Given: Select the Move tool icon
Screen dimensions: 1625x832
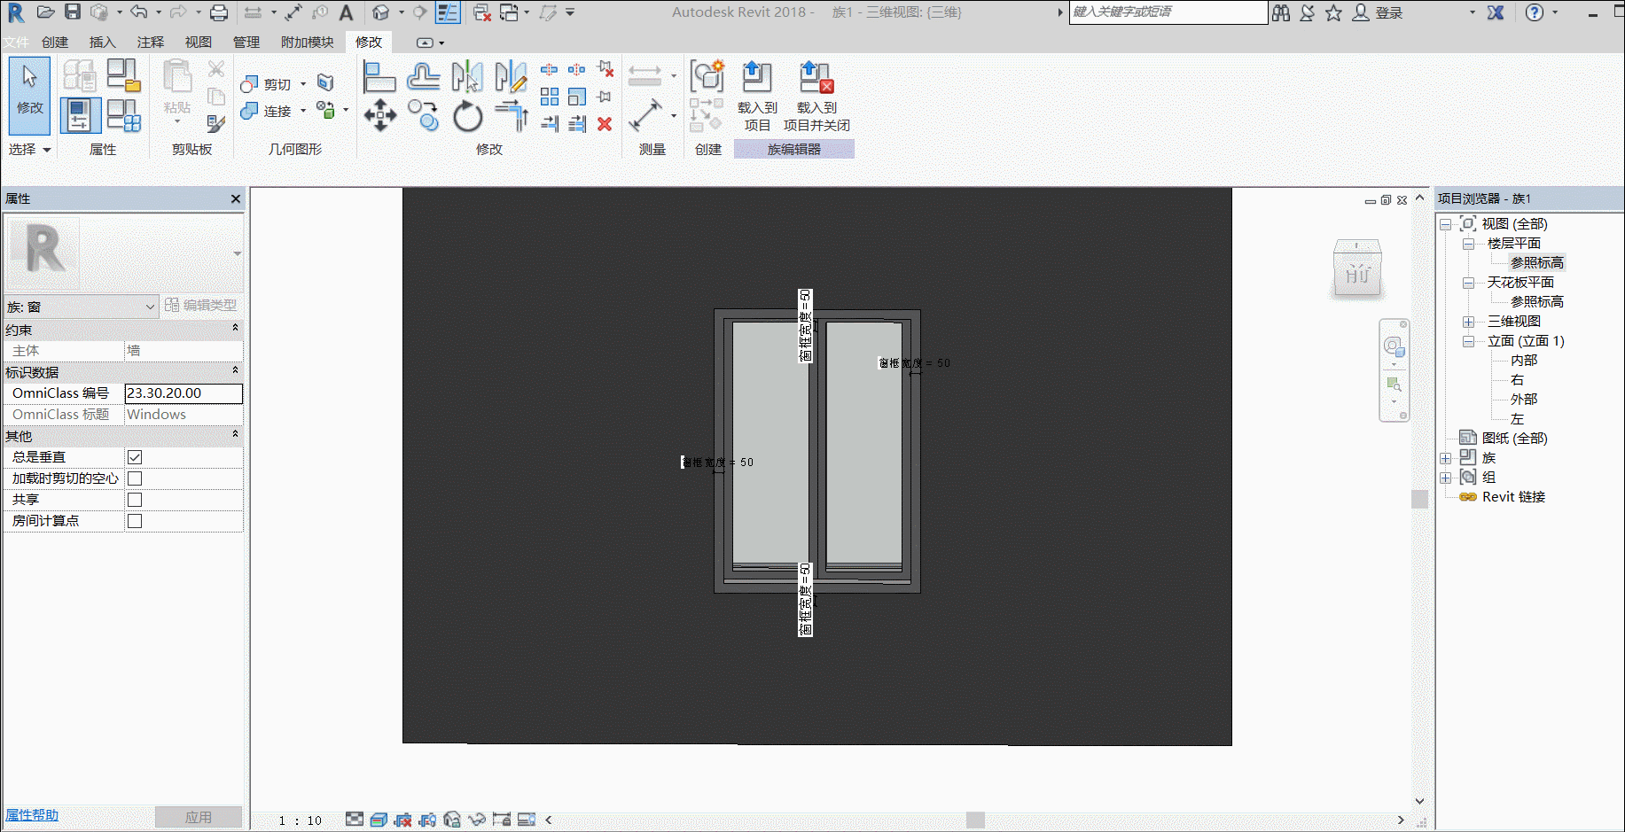Looking at the screenshot, I should point(379,116).
